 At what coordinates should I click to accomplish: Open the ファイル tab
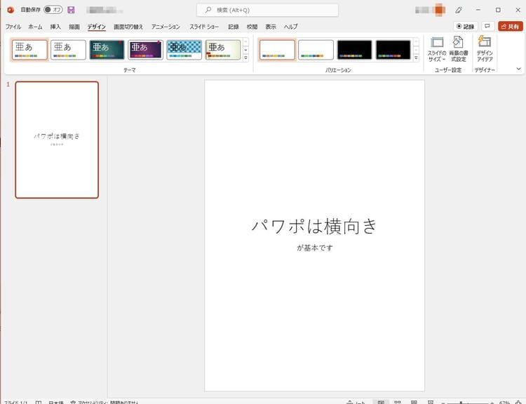pyautogui.click(x=13, y=27)
